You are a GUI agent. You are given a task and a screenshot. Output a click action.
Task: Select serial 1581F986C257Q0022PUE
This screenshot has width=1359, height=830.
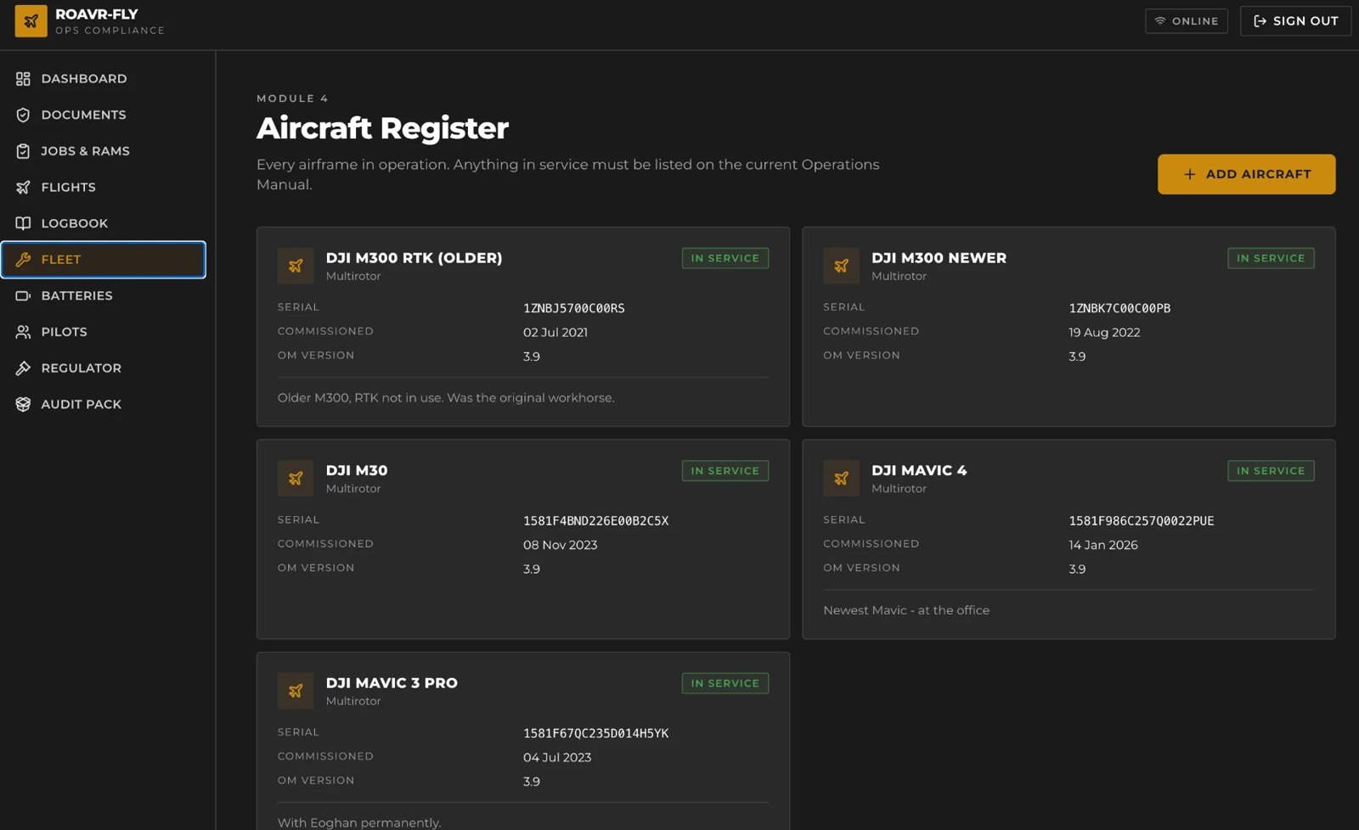click(1142, 521)
